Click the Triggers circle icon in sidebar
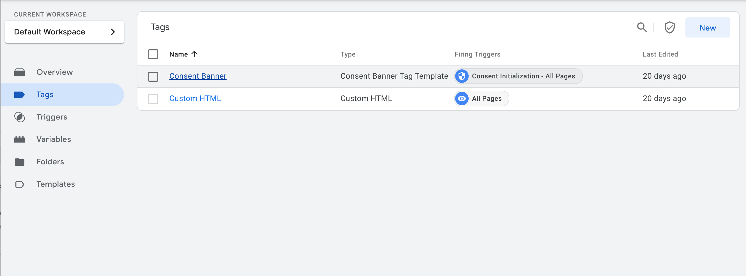746x276 pixels. [x=19, y=117]
